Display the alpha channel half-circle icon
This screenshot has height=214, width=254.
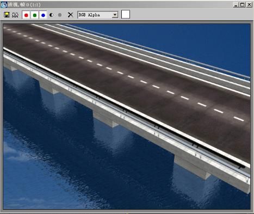(x=51, y=15)
